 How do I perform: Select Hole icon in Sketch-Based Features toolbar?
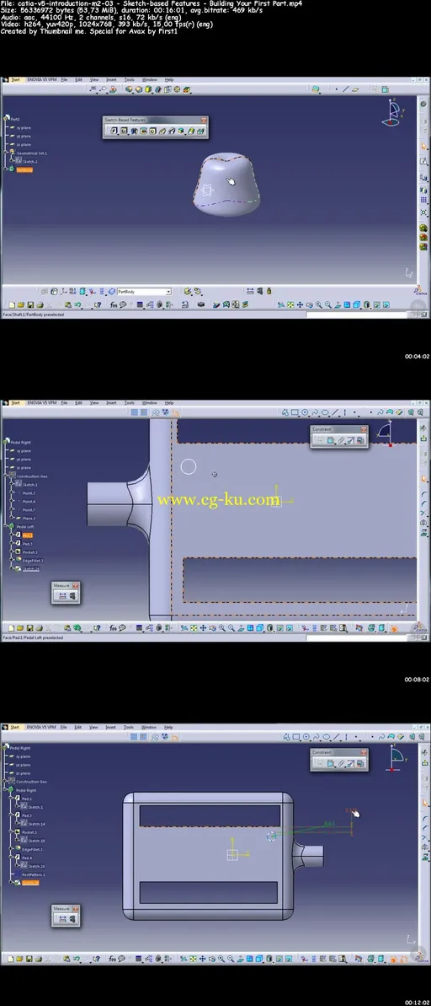152,131
